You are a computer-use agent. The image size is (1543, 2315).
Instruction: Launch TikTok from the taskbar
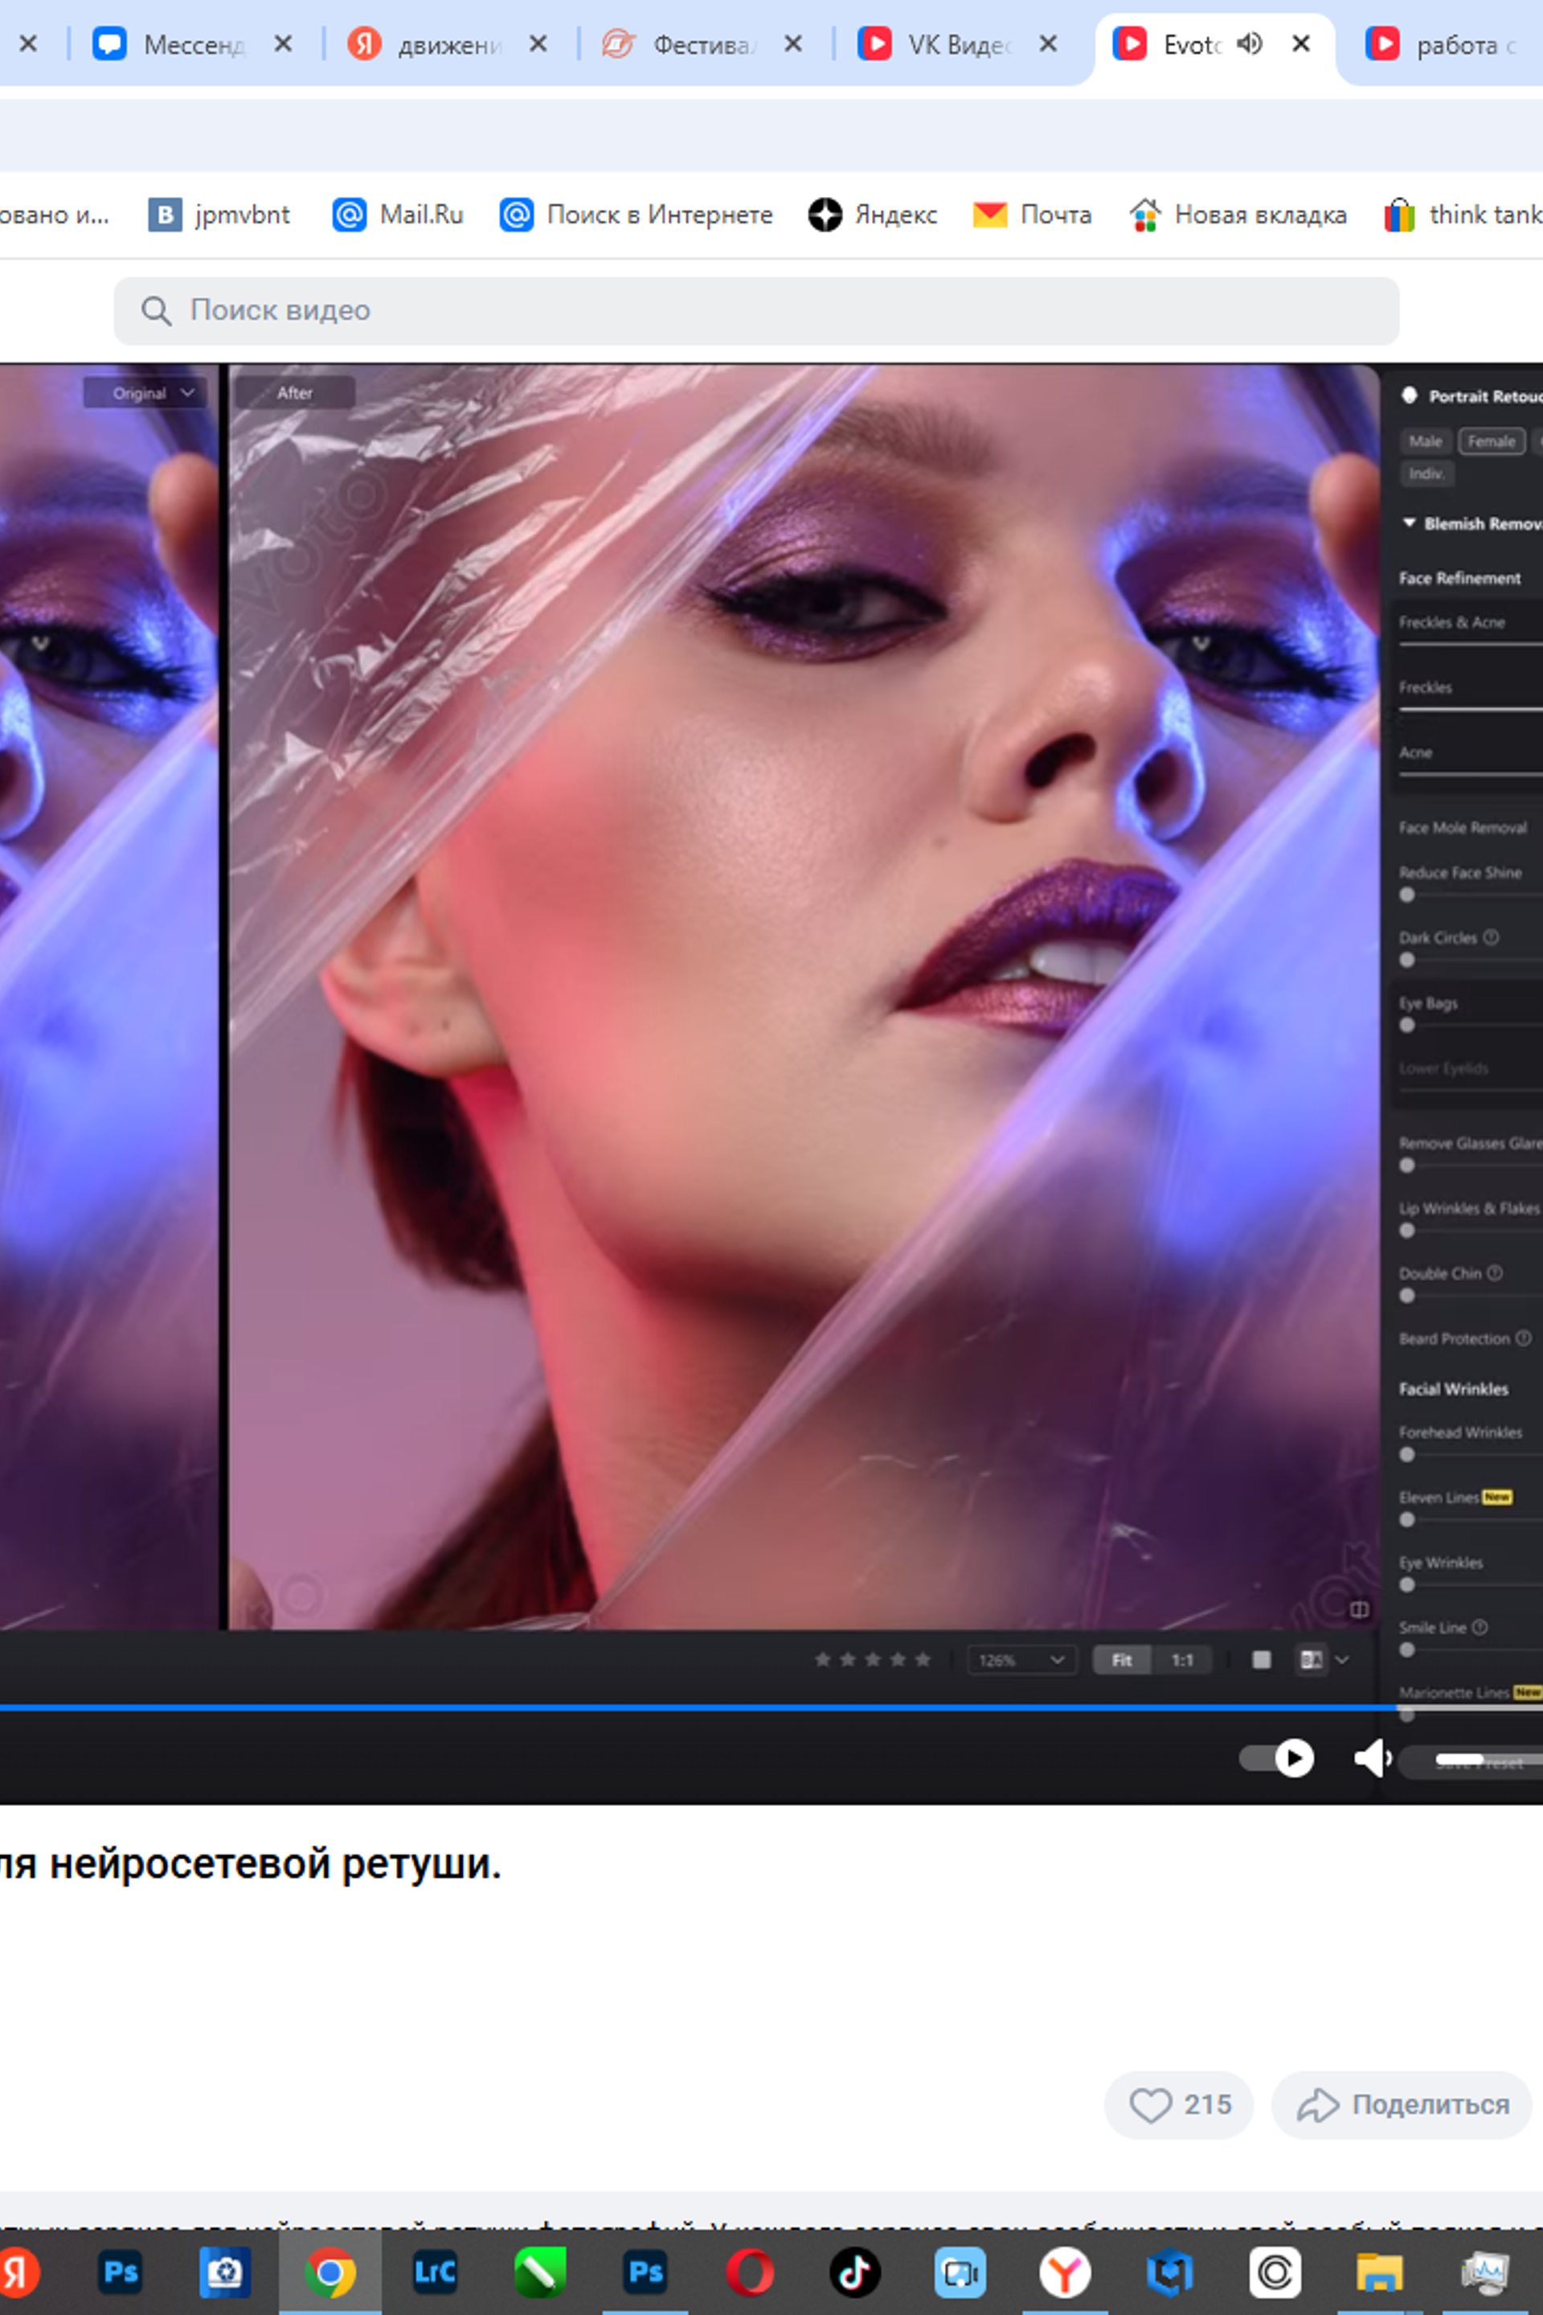pos(854,2272)
